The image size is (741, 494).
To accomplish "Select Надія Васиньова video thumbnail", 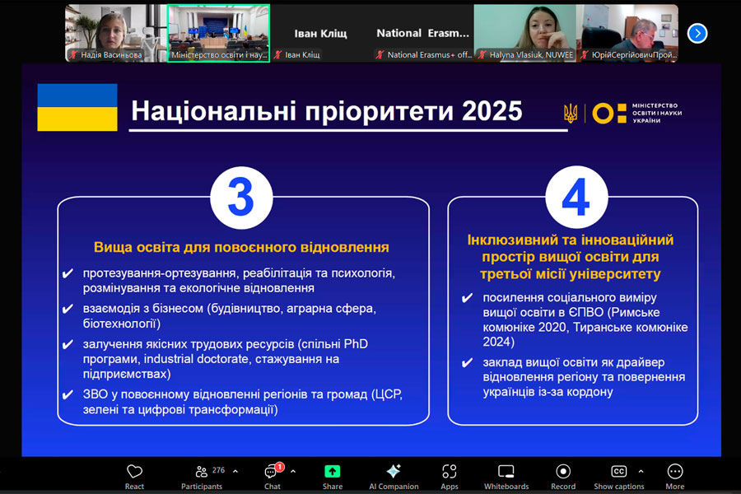I will coord(116,33).
